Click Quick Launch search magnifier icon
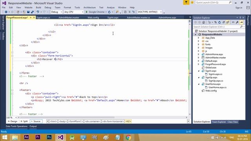The width and height of the screenshot is (251, 141). tap(230, 2)
